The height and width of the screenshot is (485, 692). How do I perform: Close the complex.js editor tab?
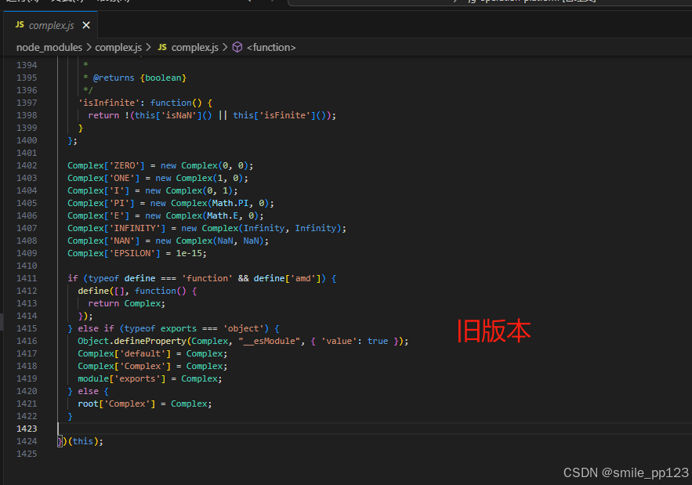pyautogui.click(x=86, y=26)
